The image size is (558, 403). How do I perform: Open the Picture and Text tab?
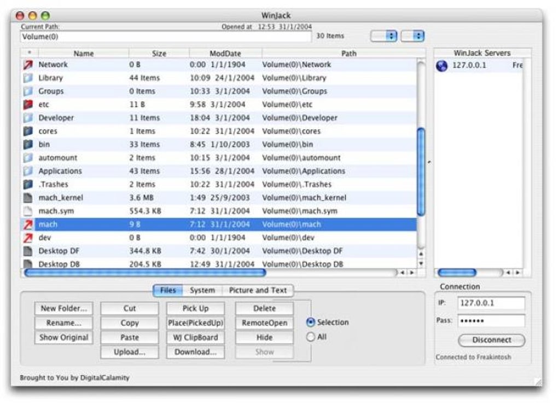click(x=258, y=290)
